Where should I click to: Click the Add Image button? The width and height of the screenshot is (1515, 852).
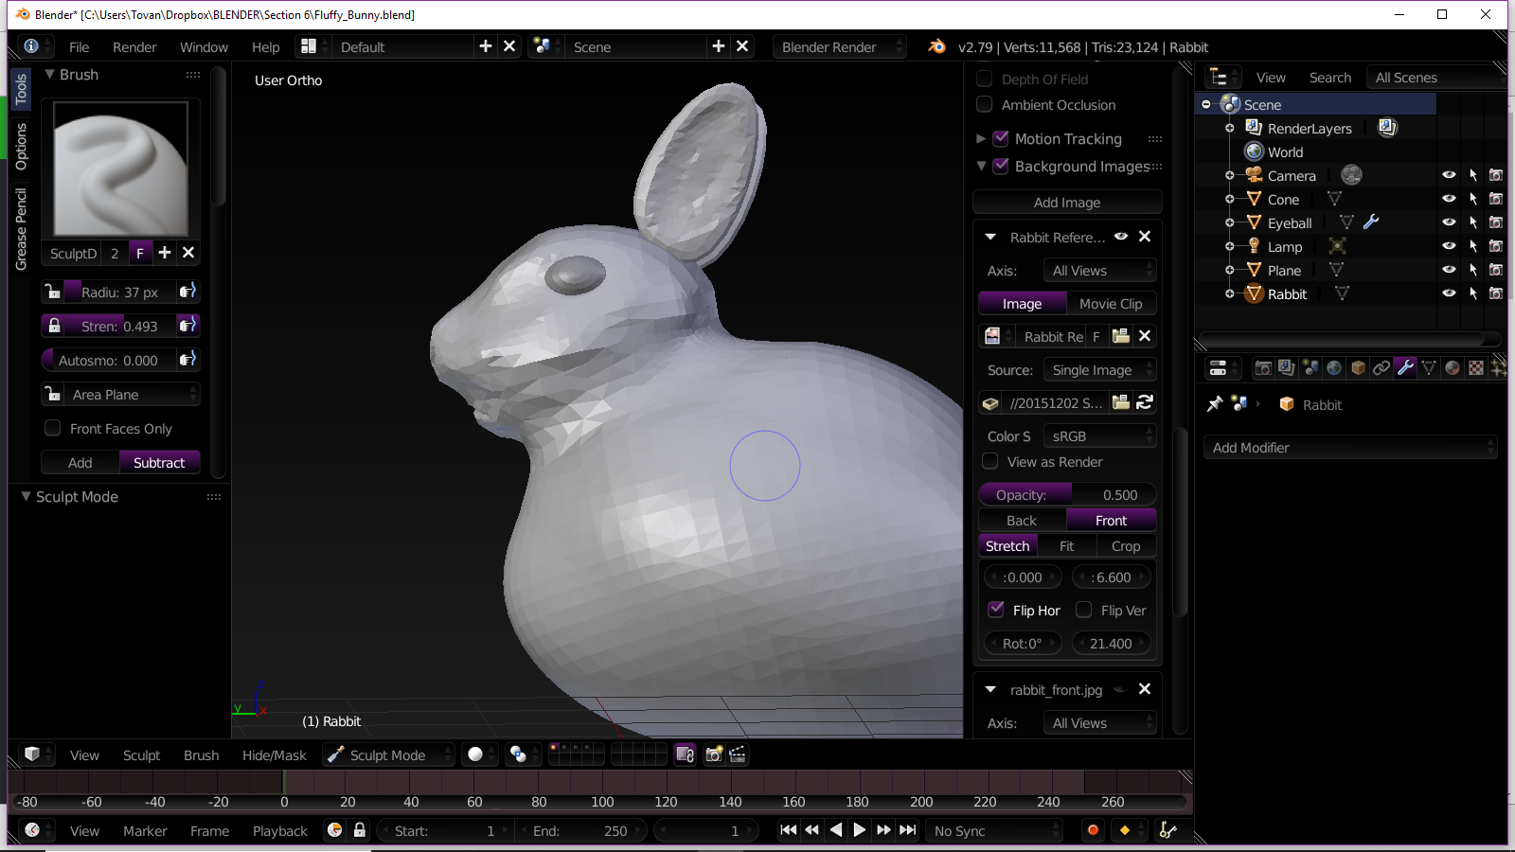tap(1066, 203)
